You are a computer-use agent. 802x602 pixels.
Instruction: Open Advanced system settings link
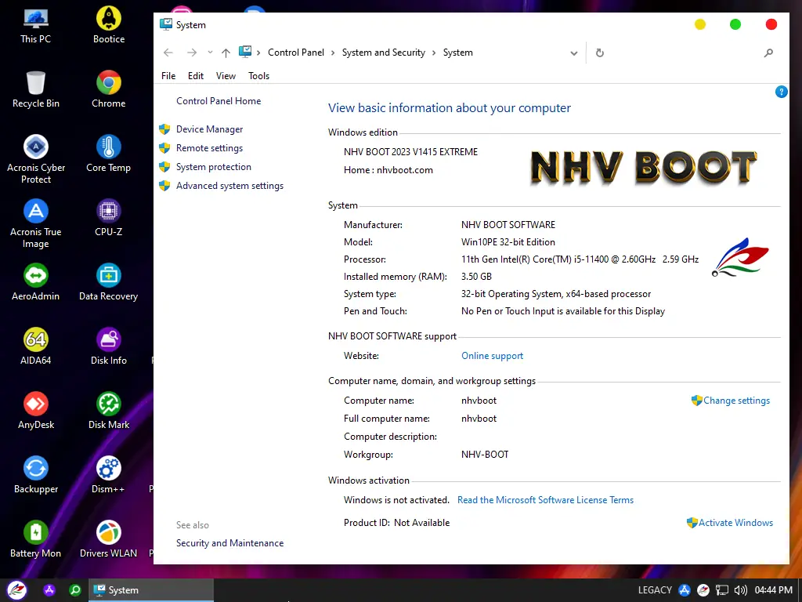pyautogui.click(x=229, y=186)
